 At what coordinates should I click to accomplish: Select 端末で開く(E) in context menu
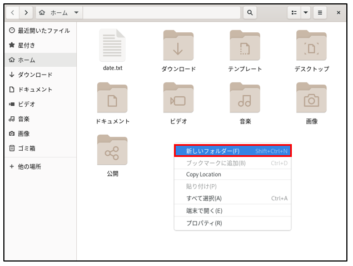204,210
